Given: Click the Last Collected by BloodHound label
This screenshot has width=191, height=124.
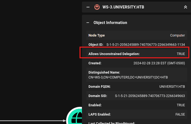Looking at the screenshot, I should [112, 123].
